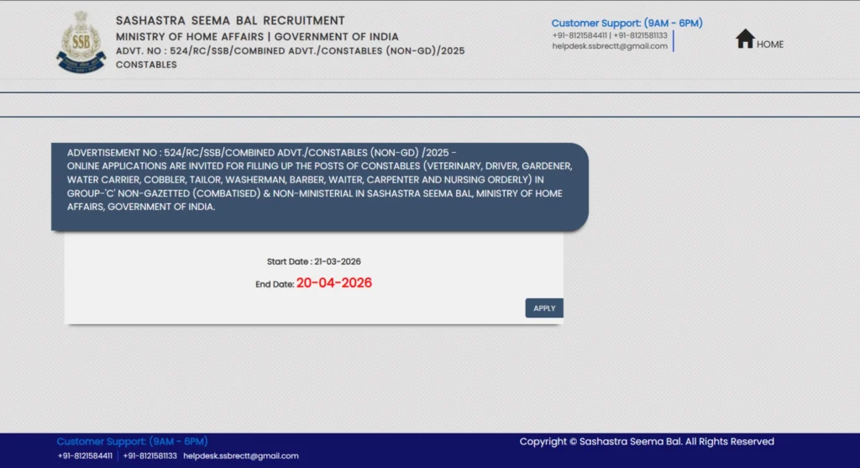Select the SASHASTRA SEEMA BAL RECRUITMENT title
The height and width of the screenshot is (468, 860).
coord(230,20)
